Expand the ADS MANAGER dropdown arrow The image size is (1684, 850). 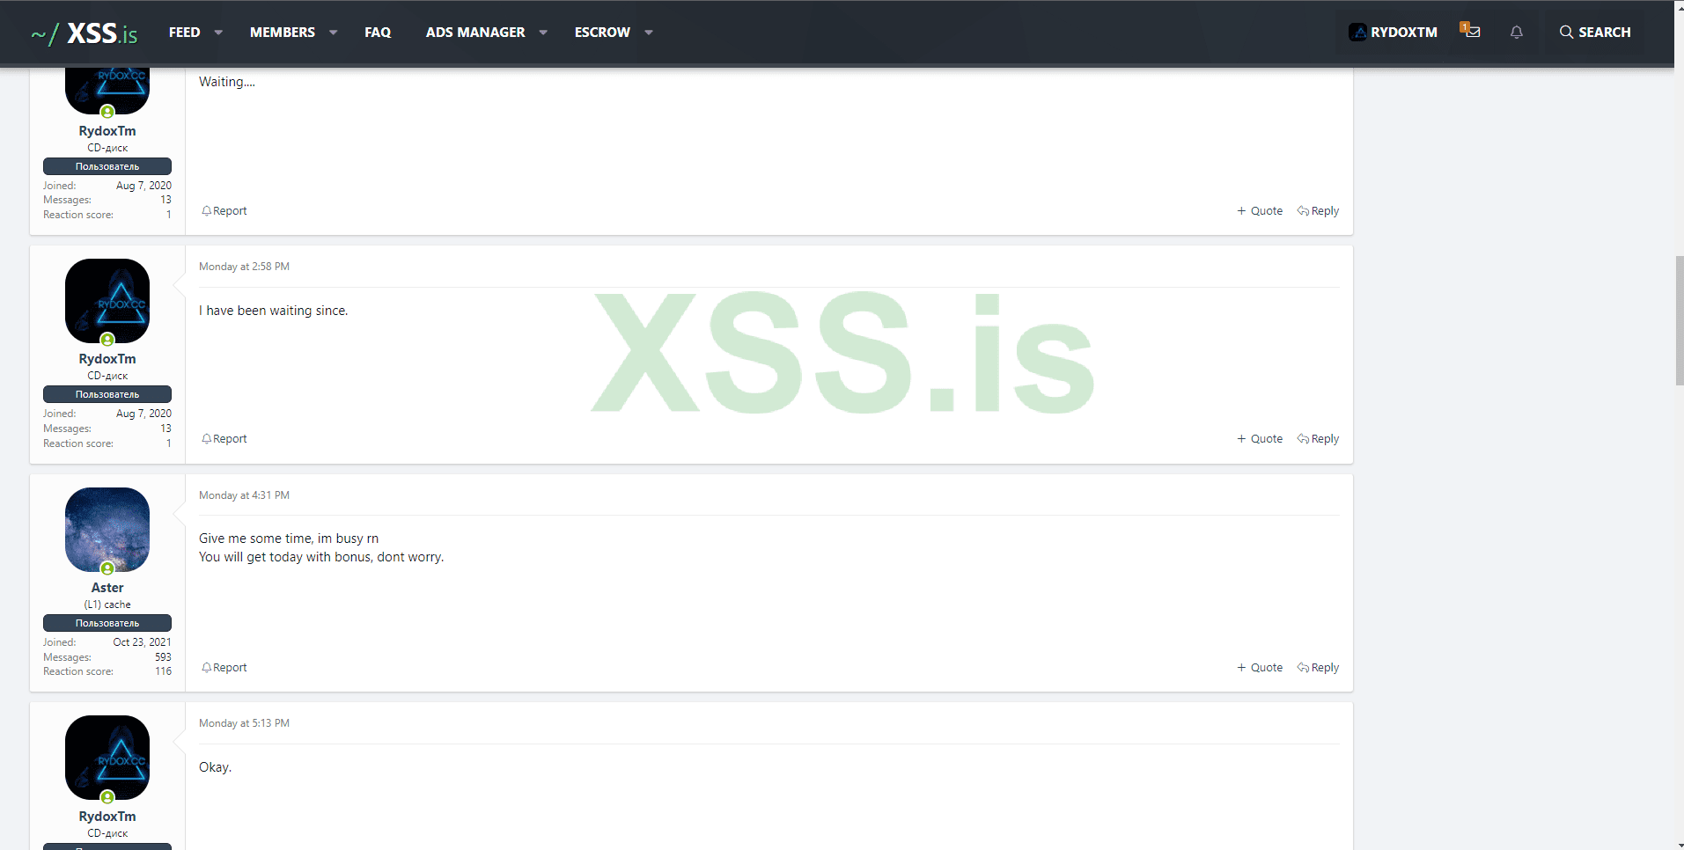pos(543,33)
